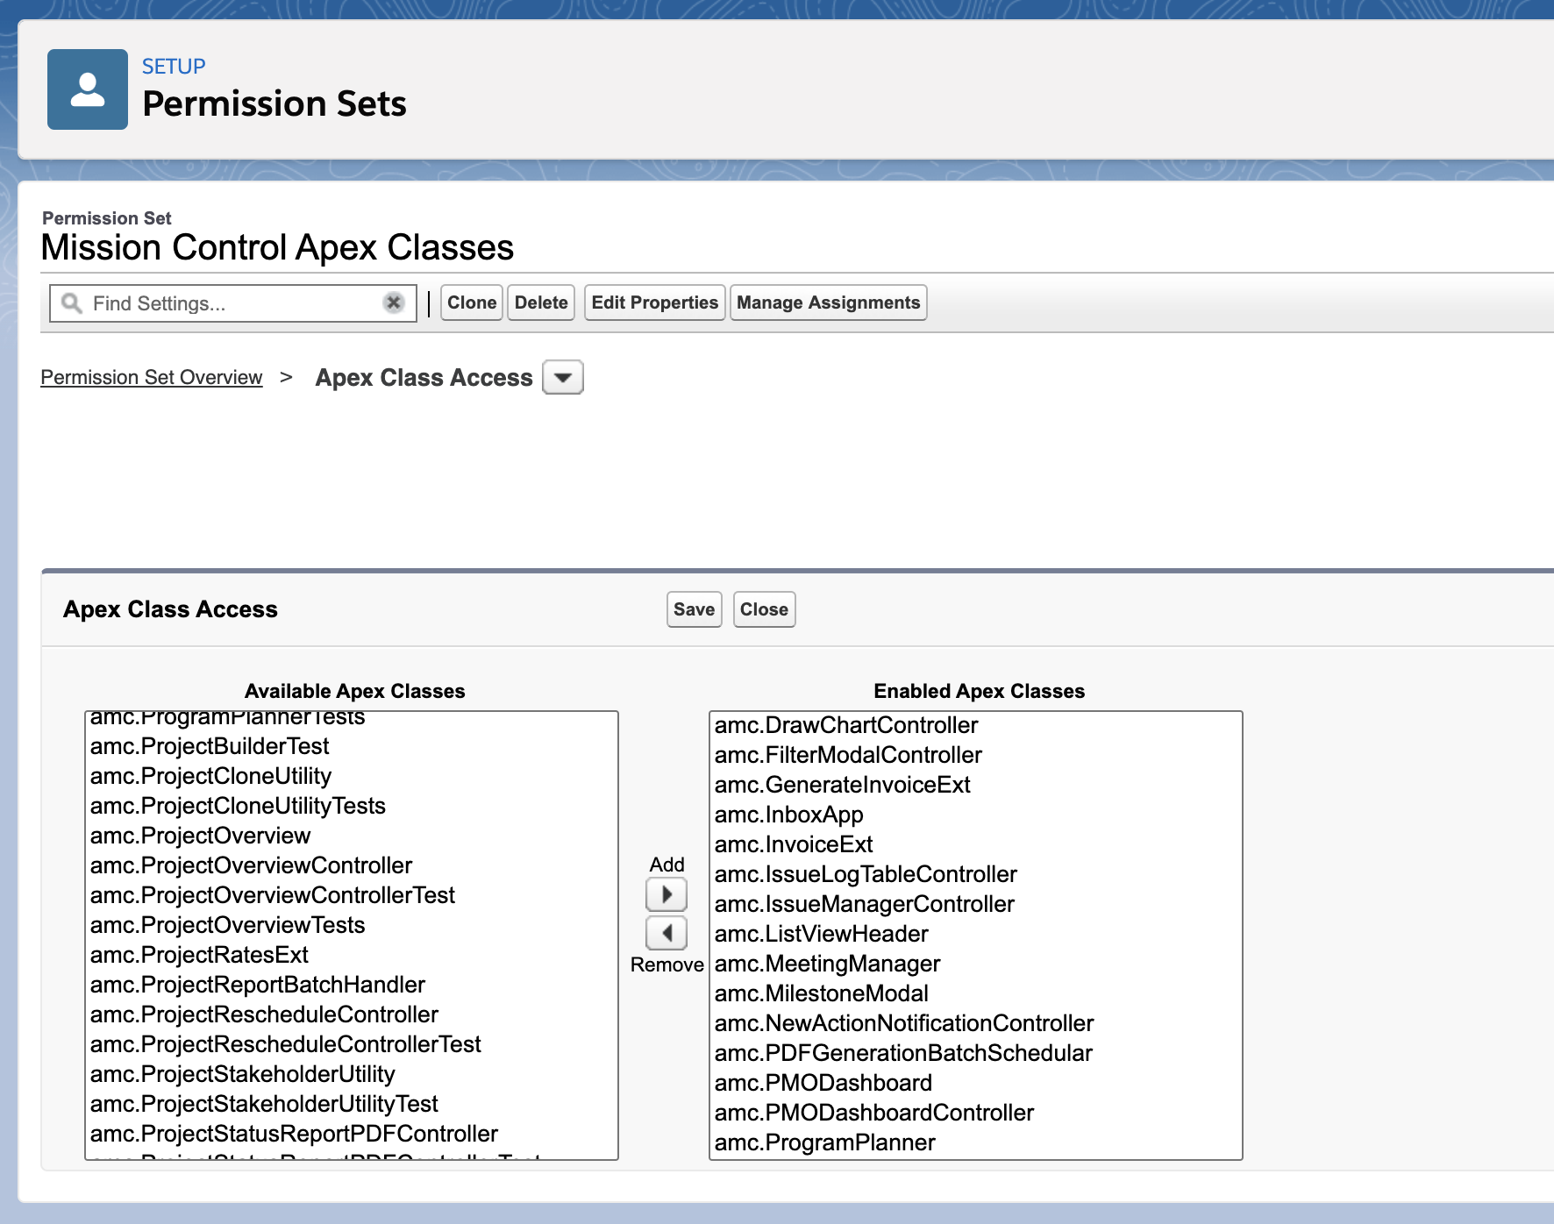This screenshot has width=1554, height=1224.
Task: Open Edit Properties
Action: (654, 302)
